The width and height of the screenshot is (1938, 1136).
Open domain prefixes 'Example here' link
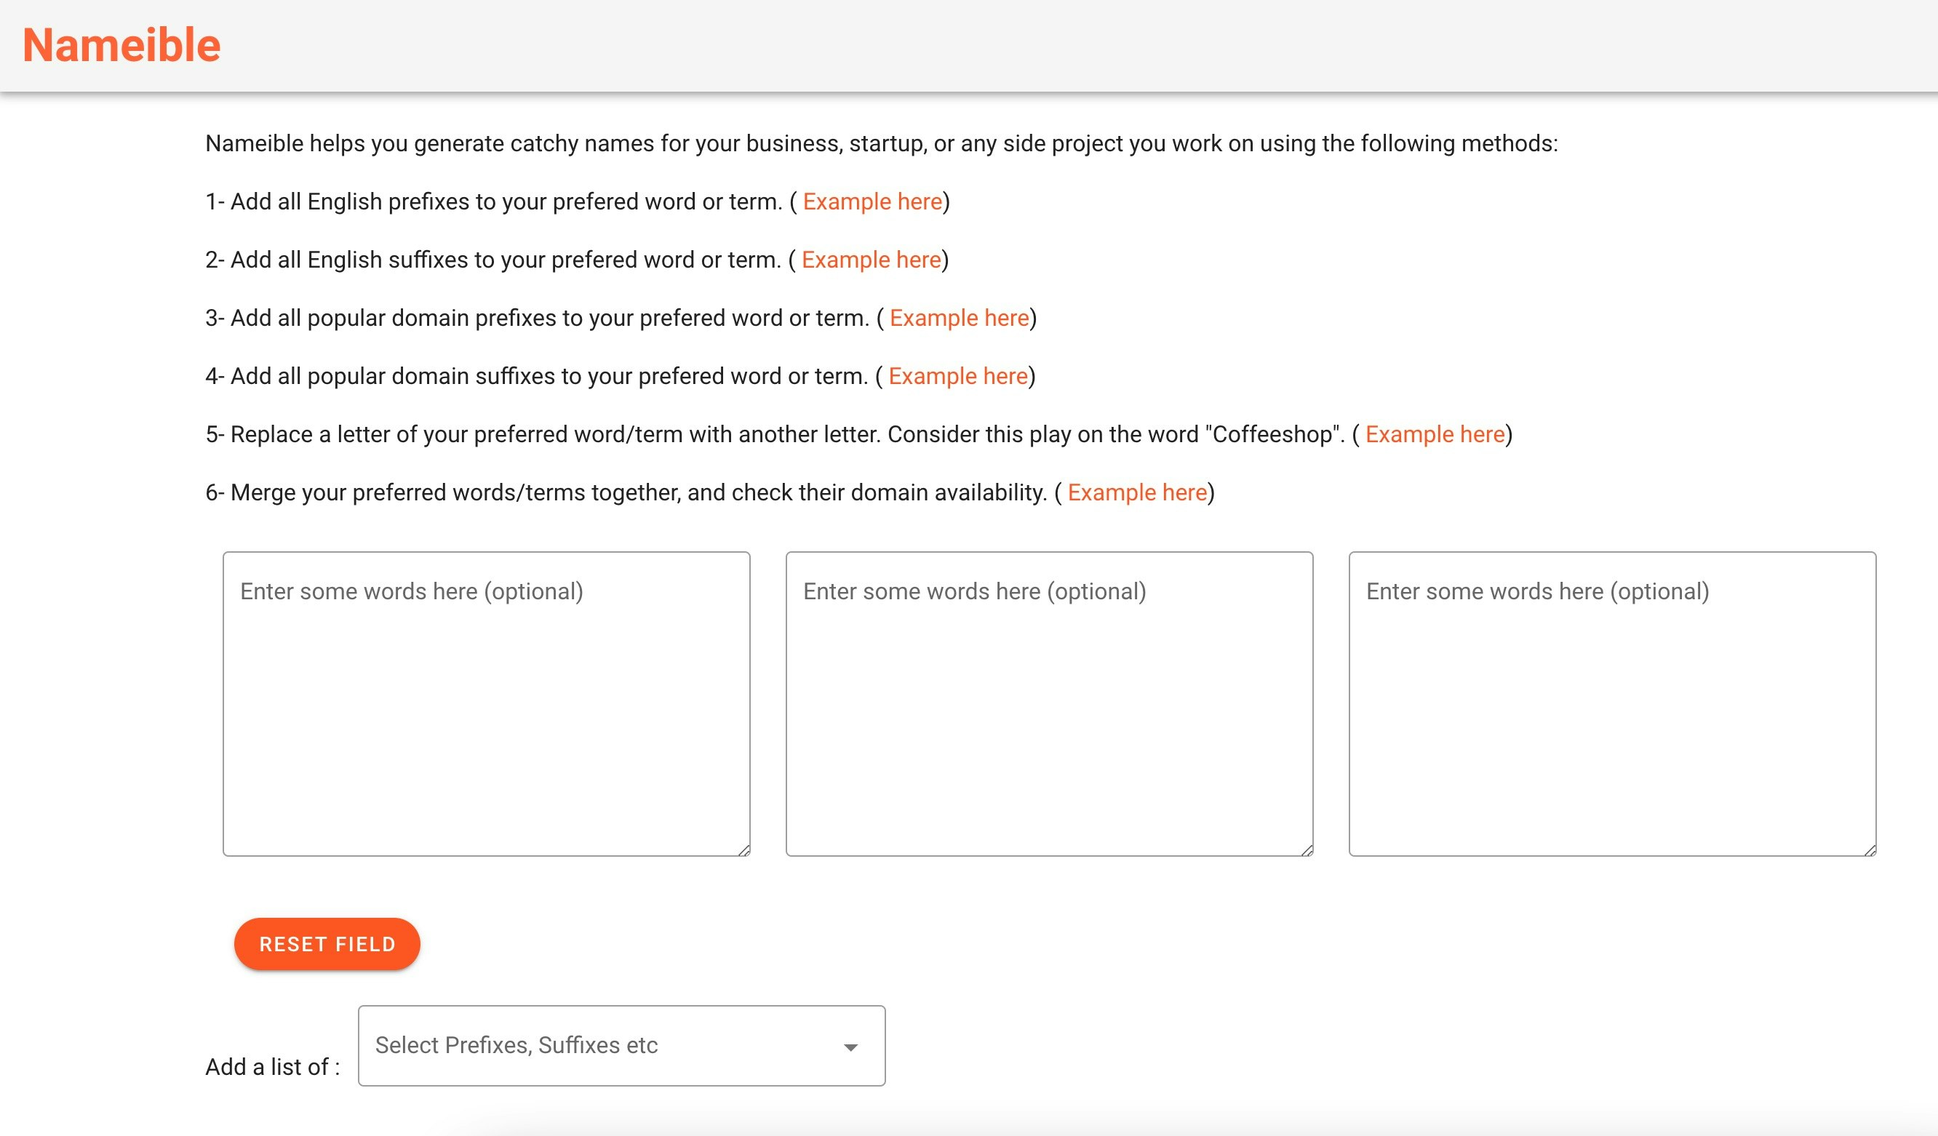(959, 319)
